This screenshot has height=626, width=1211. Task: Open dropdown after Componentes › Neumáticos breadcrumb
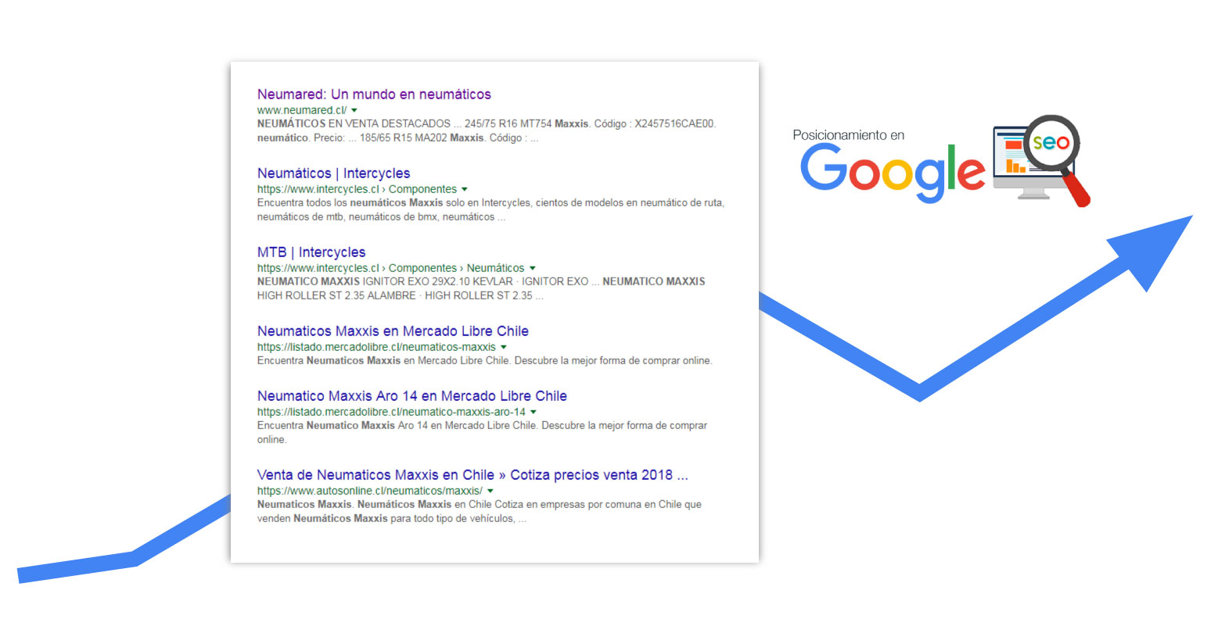point(533,269)
